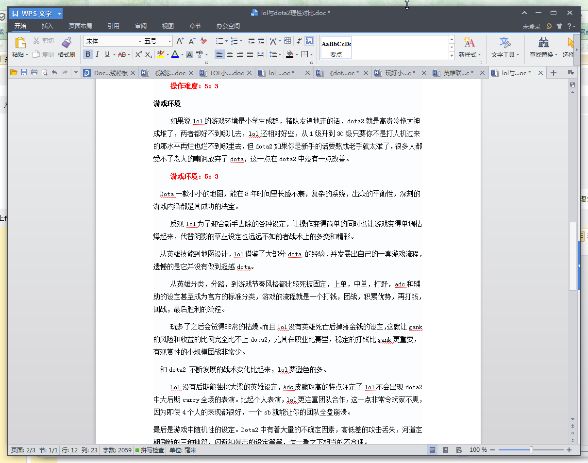Toggle spell check (拼写检查) in status bar
Image resolution: width=588 pixels, height=463 pixels.
point(150,450)
